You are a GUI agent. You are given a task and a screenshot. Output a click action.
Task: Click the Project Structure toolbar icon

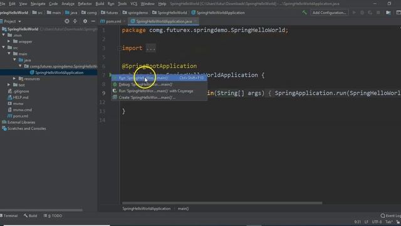coord(388,13)
